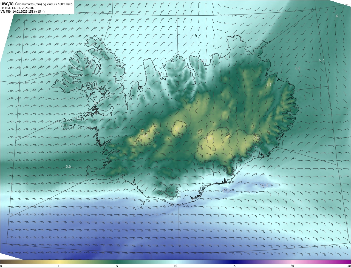Click the map value 3.1
The width and height of the screenshot is (351, 268).
tap(269, 85)
